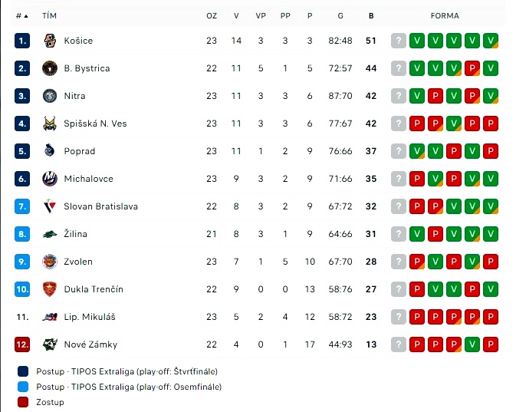Click the FORMA column header
Viewport: 516px width, 412px height.
[x=445, y=16]
